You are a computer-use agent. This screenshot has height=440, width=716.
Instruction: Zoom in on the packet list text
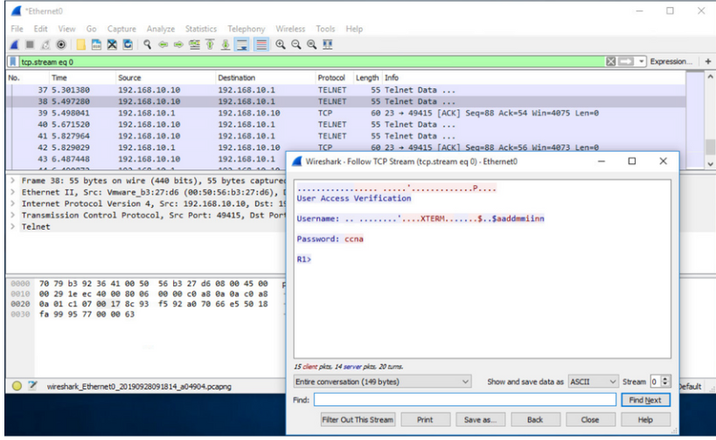[x=279, y=44]
